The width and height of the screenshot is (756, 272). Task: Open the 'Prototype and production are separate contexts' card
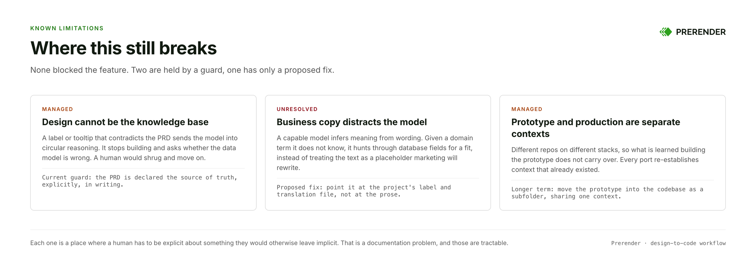click(612, 153)
